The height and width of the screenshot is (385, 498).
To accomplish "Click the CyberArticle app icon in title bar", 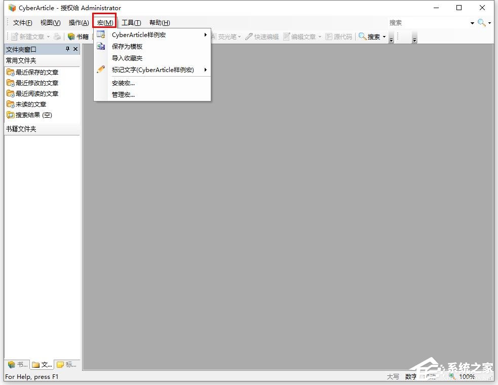I will tap(12, 8).
